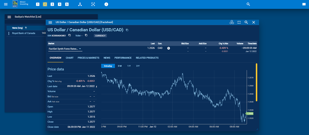Switch to the PRICES & MARKETS tab
Screen dimensions: 309x135
pos(88,58)
